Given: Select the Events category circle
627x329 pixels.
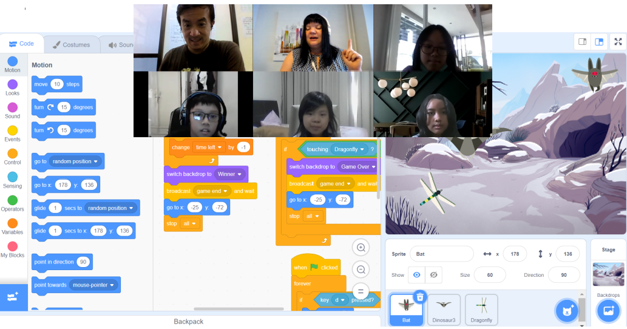Looking at the screenshot, I should point(12,131).
